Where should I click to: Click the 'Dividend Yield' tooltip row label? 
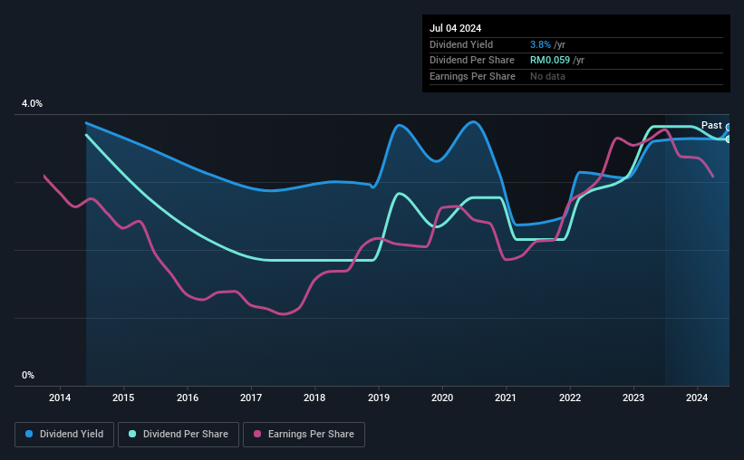pos(461,44)
